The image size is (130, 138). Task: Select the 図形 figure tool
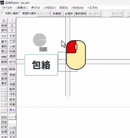4,117
